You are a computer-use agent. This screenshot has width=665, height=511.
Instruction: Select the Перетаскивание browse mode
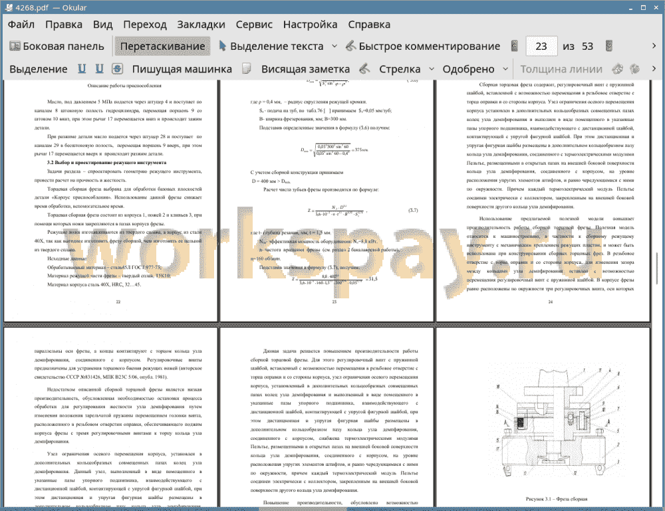click(162, 47)
